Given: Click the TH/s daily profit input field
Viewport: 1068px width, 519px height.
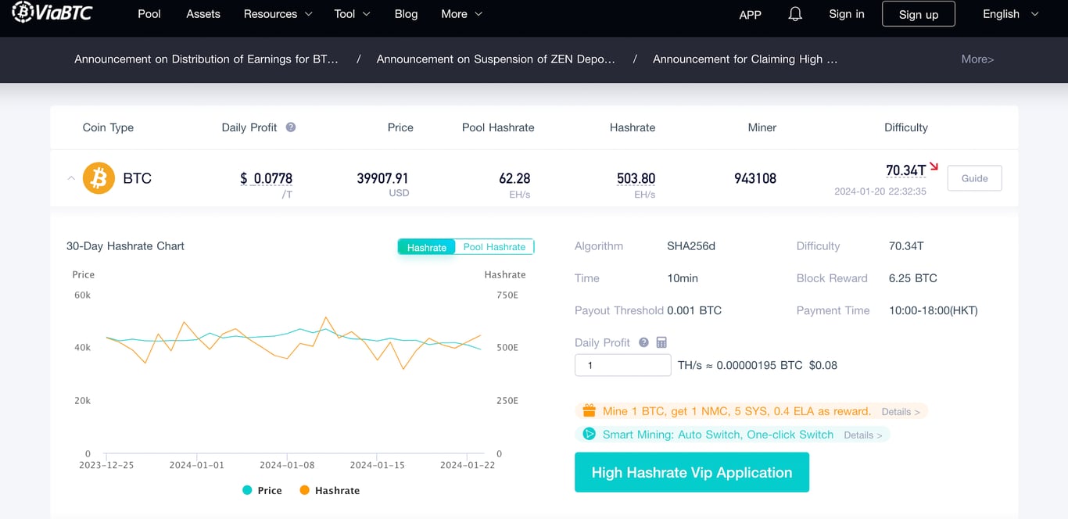Looking at the screenshot, I should point(623,365).
